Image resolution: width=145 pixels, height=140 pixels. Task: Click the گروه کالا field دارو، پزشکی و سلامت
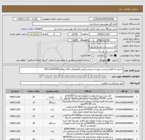[72, 83]
